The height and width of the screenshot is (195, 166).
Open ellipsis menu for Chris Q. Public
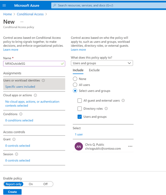[x=130, y=147]
